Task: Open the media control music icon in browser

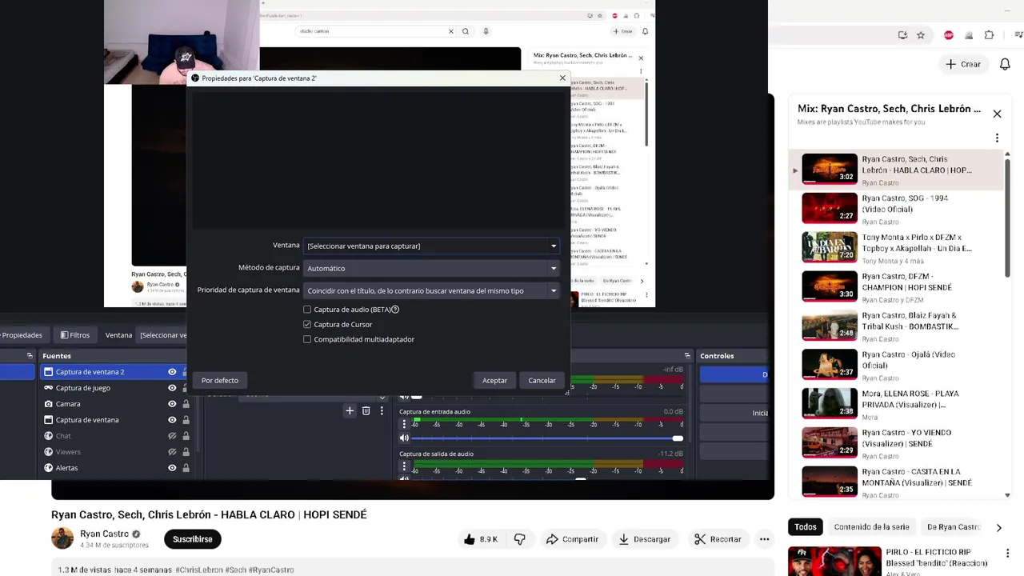Action: pos(1018,35)
